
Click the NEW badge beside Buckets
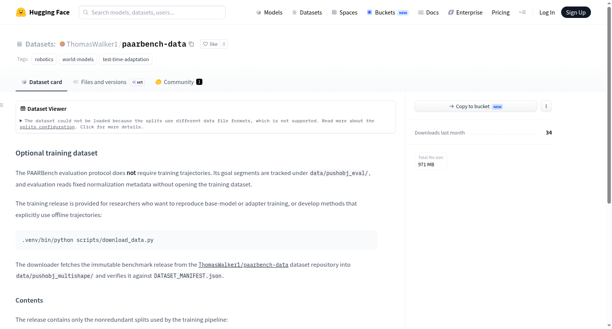click(403, 13)
